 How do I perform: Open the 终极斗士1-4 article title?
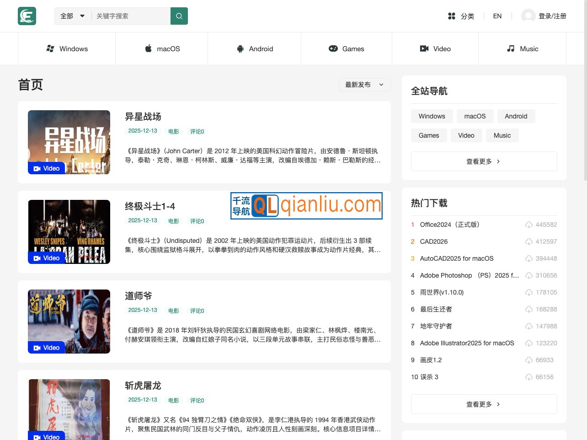click(x=150, y=206)
